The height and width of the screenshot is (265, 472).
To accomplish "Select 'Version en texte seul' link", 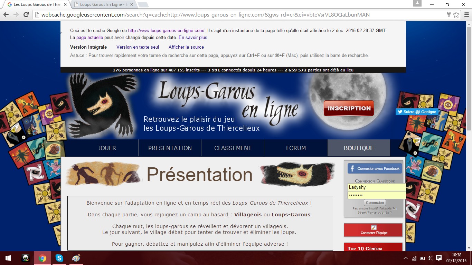I will click(138, 47).
